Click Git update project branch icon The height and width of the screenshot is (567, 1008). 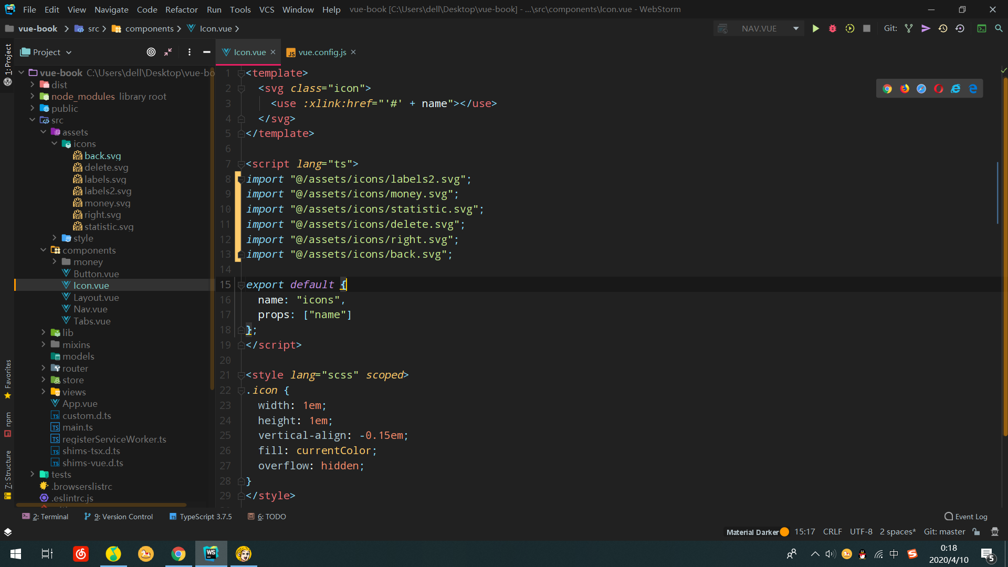pos(909,29)
